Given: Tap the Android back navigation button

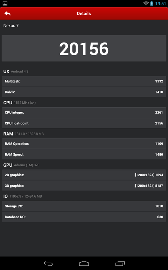Looking at the screenshot, I should click(x=48, y=263).
